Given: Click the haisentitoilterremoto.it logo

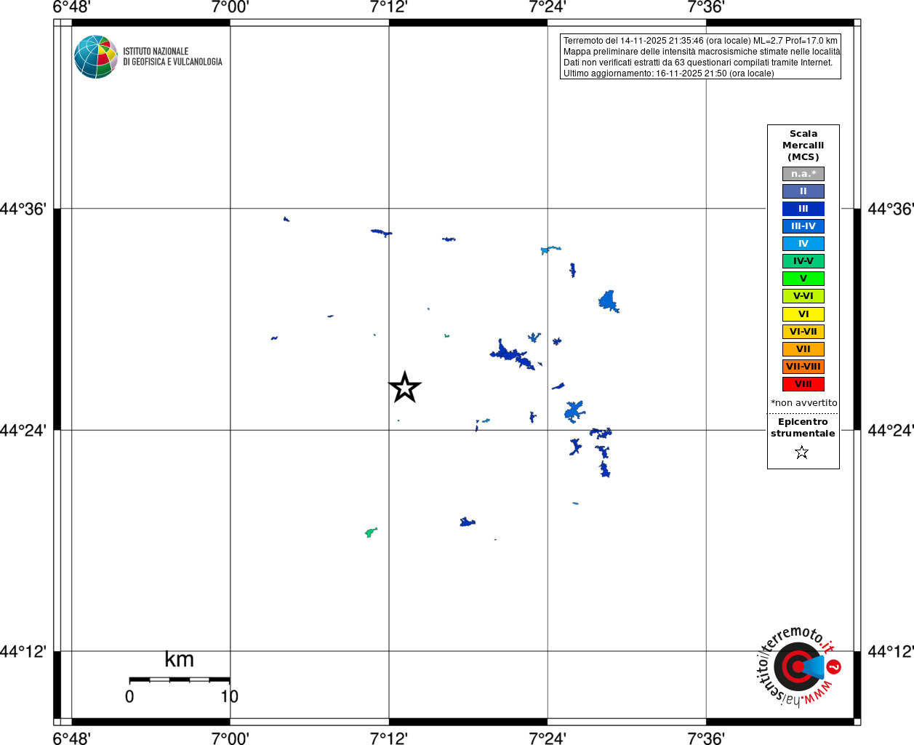Looking at the screenshot, I should [x=799, y=666].
